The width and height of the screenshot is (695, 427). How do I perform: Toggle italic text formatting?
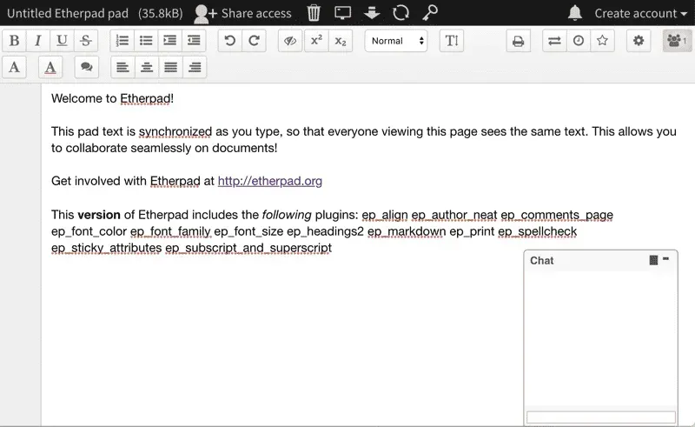click(x=38, y=41)
